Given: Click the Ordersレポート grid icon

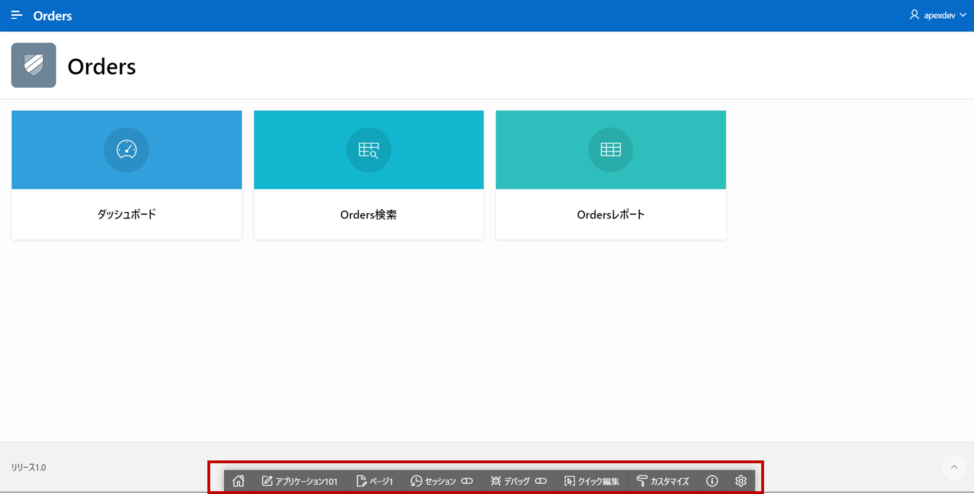Looking at the screenshot, I should coord(610,150).
